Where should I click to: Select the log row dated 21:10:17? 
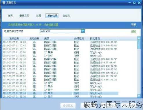click(x=60, y=49)
